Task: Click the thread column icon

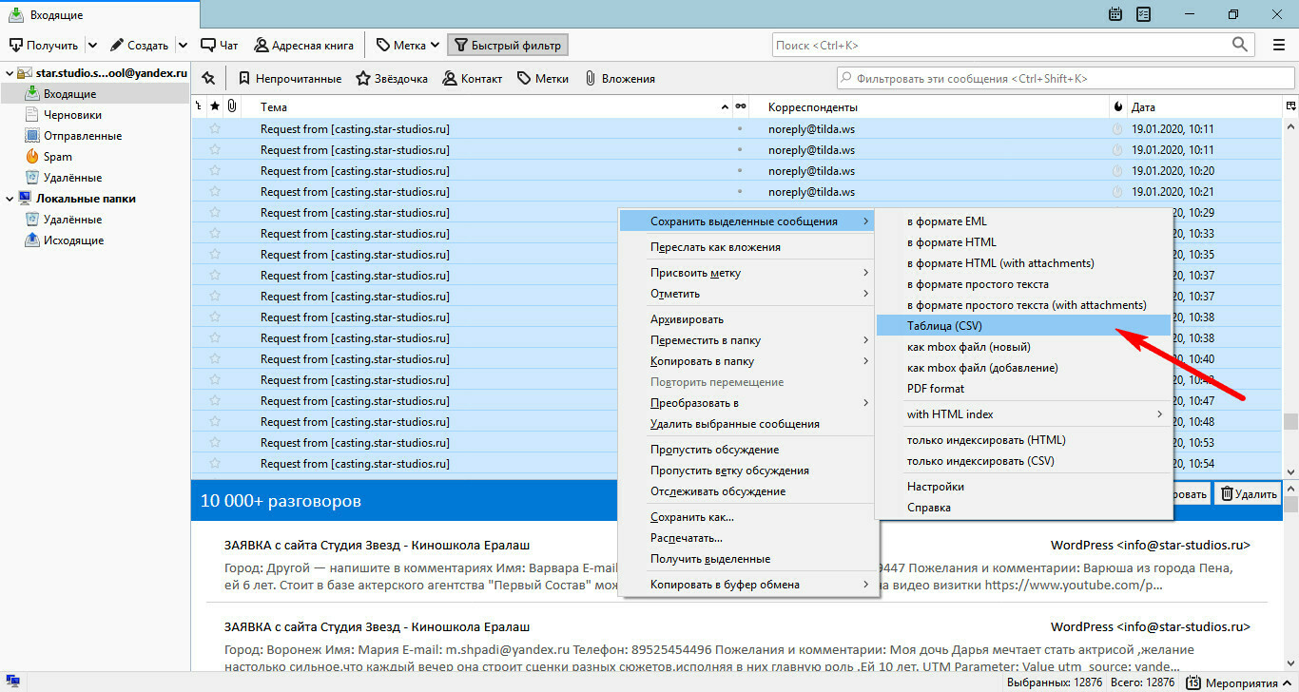Action: (199, 106)
